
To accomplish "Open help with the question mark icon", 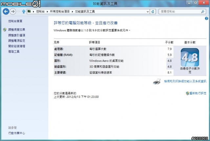I will [x=206, y=18].
